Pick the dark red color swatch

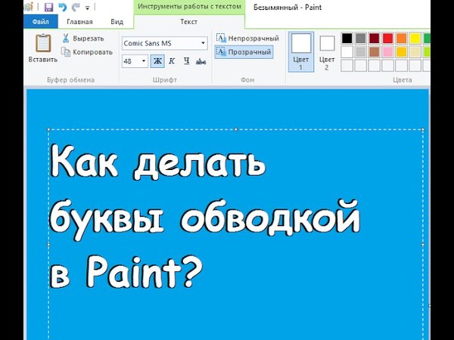coord(374,39)
